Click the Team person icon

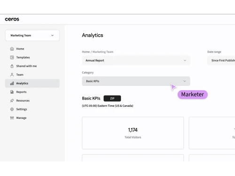click(12, 75)
